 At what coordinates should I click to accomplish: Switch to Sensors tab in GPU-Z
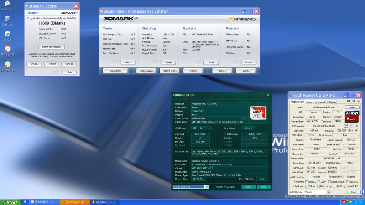coord(309,102)
